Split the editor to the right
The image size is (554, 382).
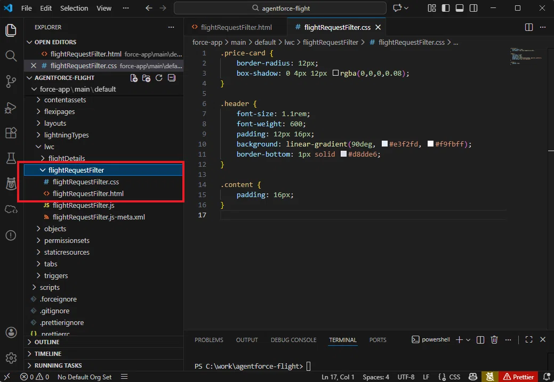click(x=529, y=27)
